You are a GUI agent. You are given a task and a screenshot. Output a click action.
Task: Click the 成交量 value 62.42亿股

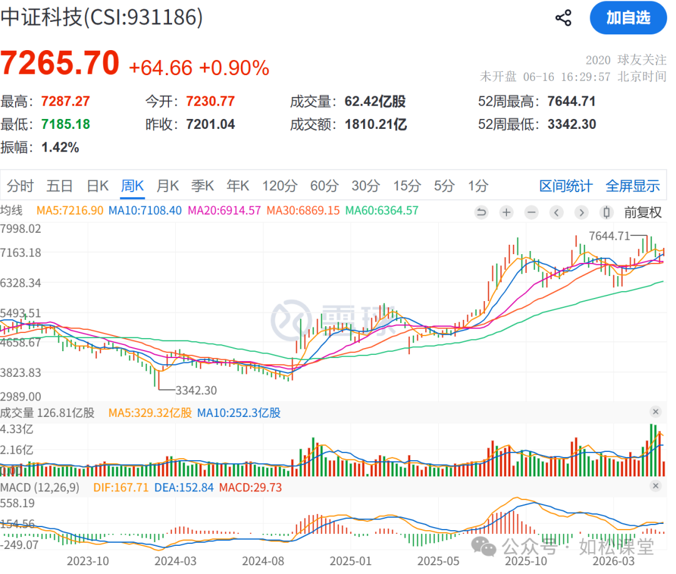tap(375, 101)
